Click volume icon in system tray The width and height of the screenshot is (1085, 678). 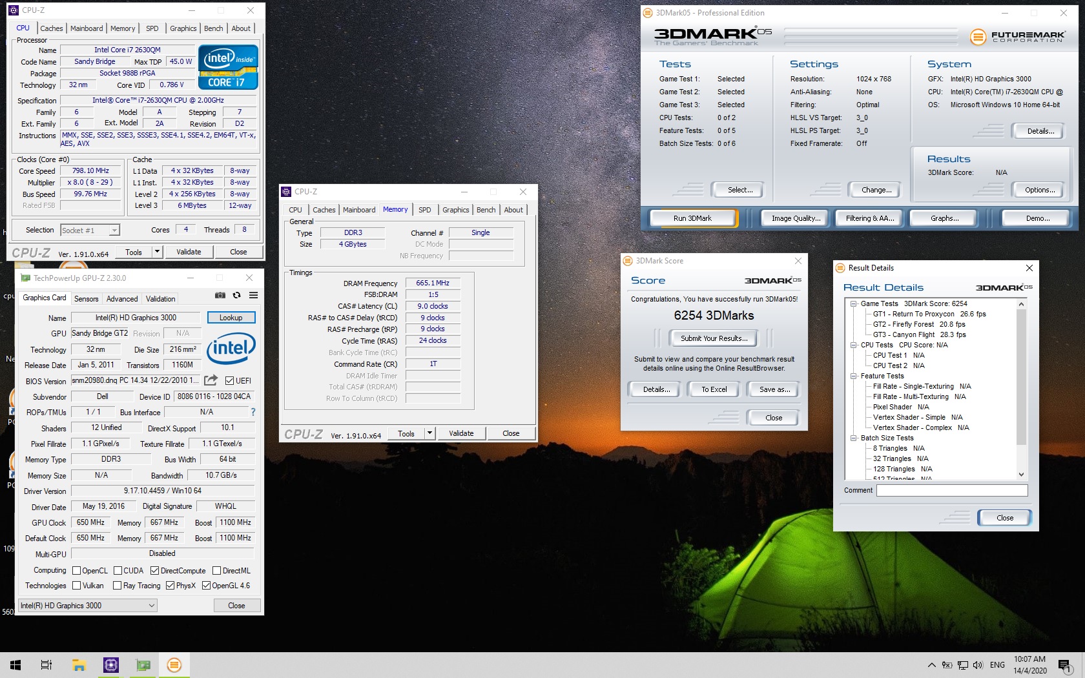(x=978, y=665)
